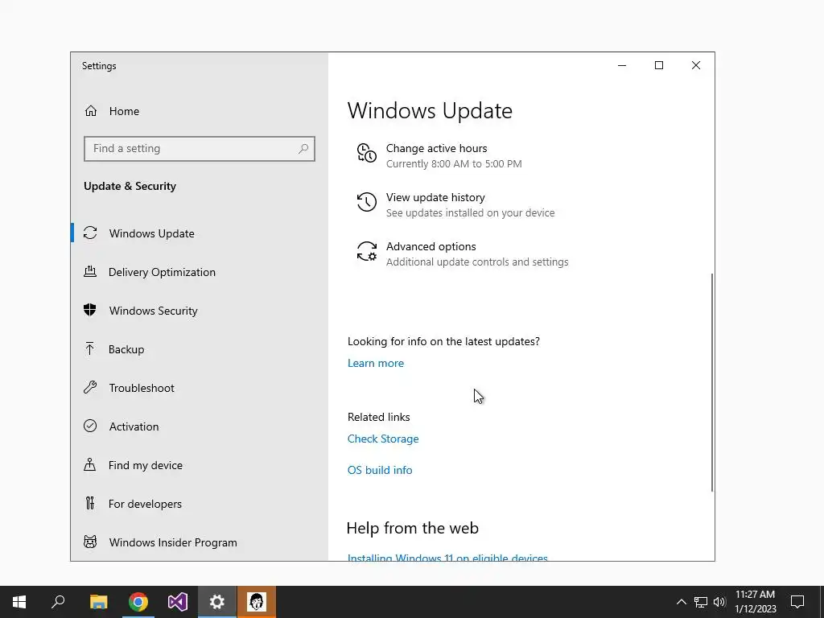The width and height of the screenshot is (824, 618).
Task: Close the Settings window
Action: [x=696, y=65]
